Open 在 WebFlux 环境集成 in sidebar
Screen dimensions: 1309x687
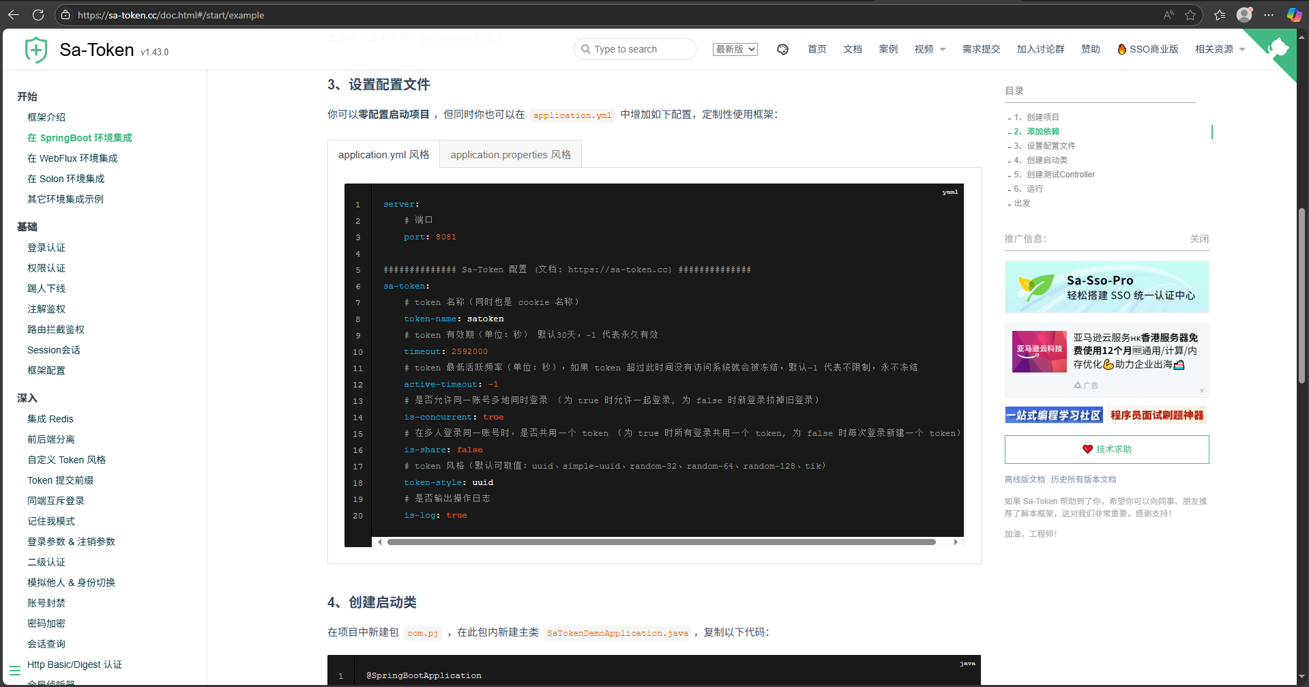(72, 158)
